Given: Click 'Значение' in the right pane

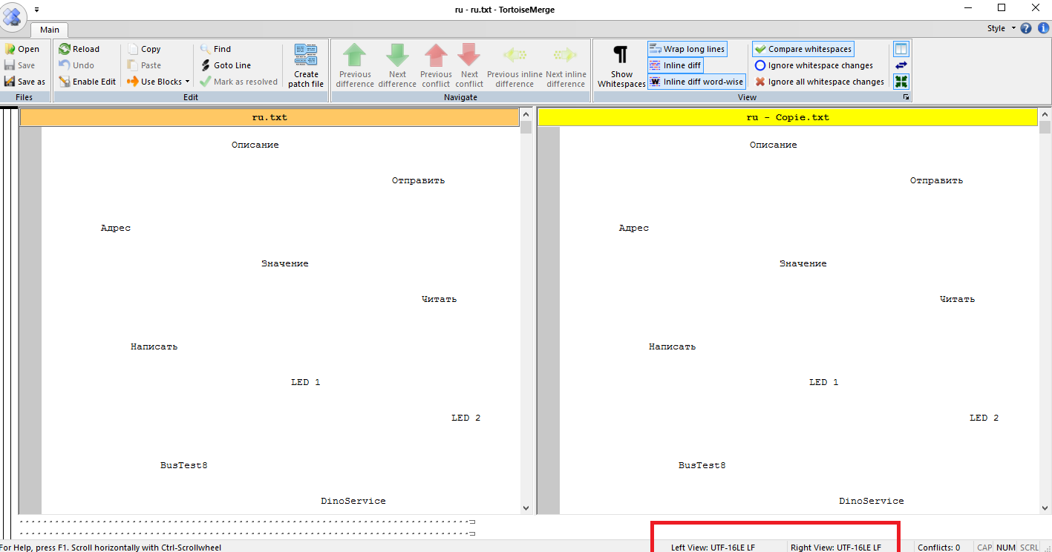Looking at the screenshot, I should tap(803, 263).
